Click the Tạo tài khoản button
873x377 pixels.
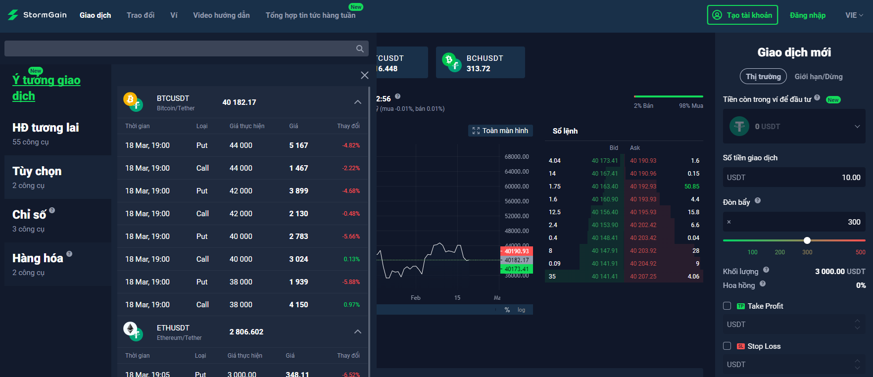(742, 15)
